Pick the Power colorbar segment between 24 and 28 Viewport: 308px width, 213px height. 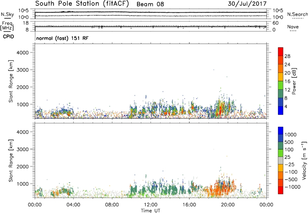pyautogui.click(x=281, y=60)
